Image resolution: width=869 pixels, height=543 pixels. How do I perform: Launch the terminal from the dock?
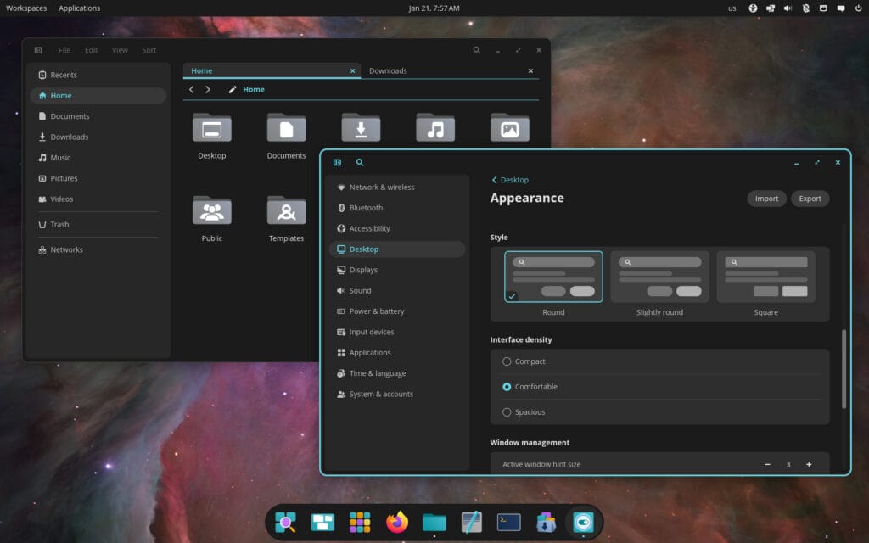point(508,523)
